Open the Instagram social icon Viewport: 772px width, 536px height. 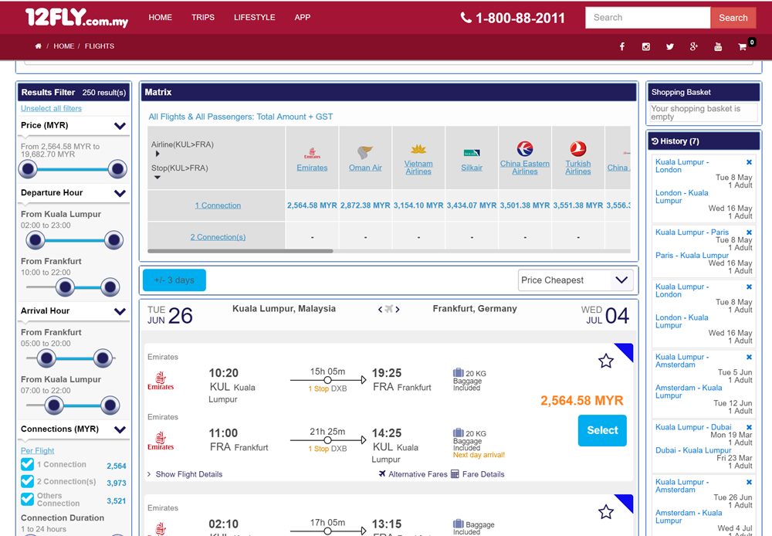coord(646,46)
